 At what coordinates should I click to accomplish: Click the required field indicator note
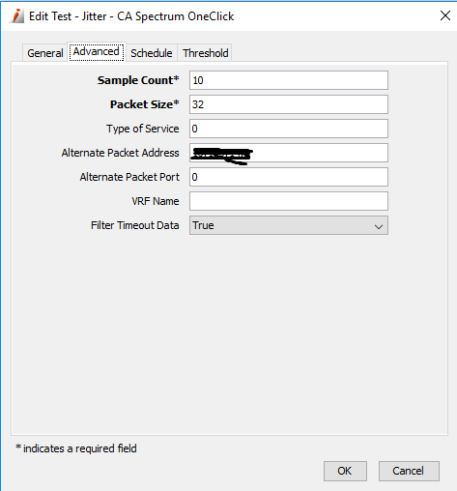click(x=76, y=448)
